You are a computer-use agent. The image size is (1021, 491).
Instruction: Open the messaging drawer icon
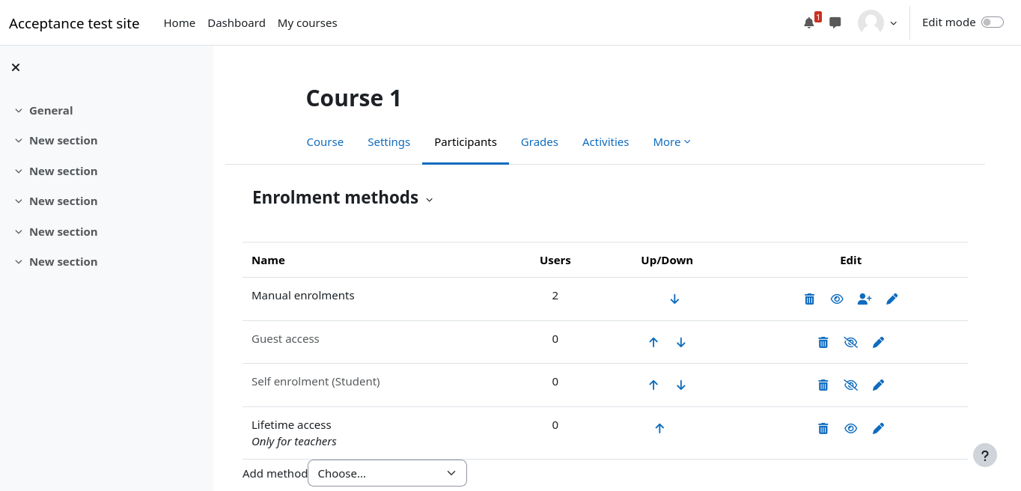(835, 23)
